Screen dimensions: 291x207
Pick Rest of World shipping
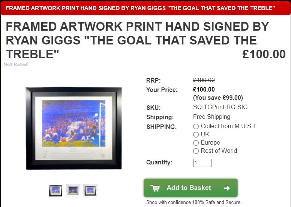[x=196, y=151]
